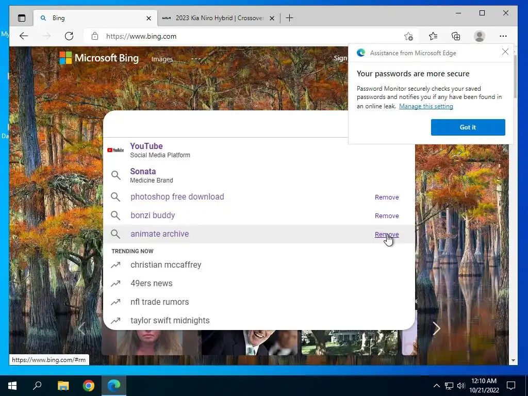Open the network status tray icon
Viewport: 528px width, 396px height.
click(x=449, y=386)
